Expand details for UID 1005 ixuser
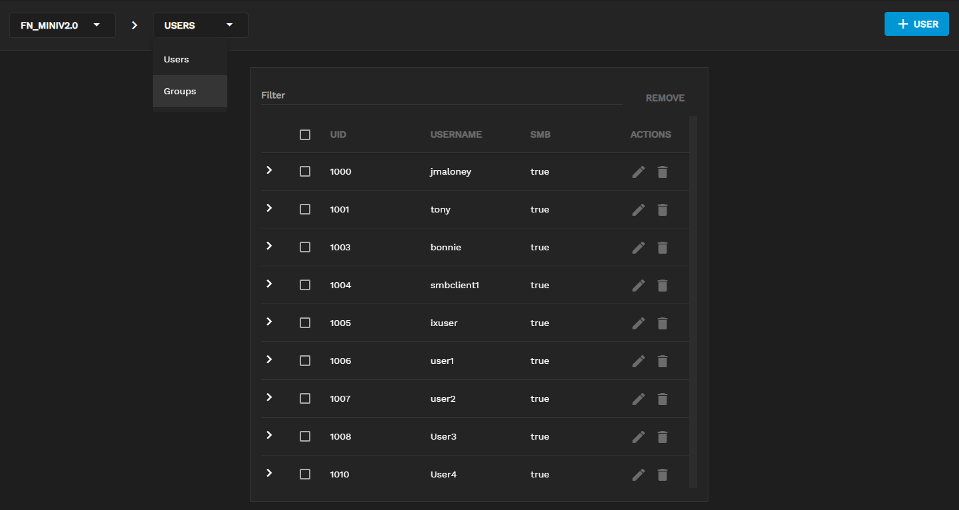 pos(269,321)
